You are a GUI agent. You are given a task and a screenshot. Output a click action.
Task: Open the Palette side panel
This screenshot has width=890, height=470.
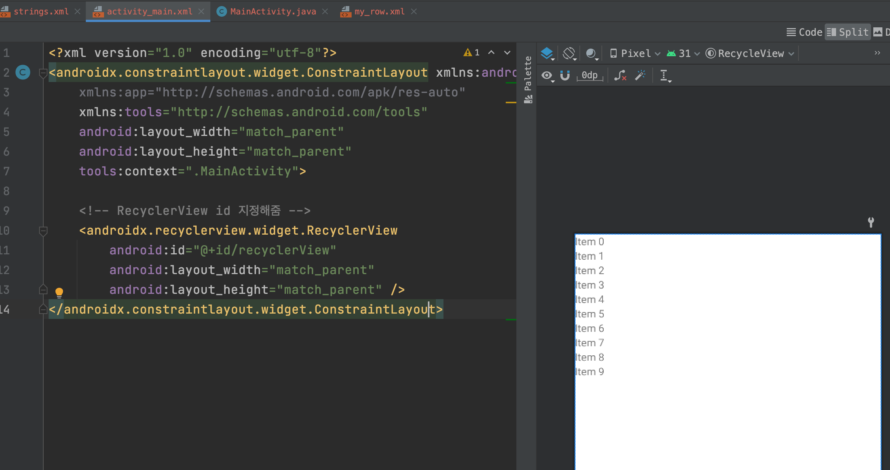(528, 80)
